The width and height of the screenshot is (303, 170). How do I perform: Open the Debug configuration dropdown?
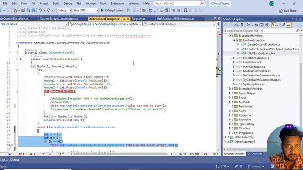coord(64,10)
